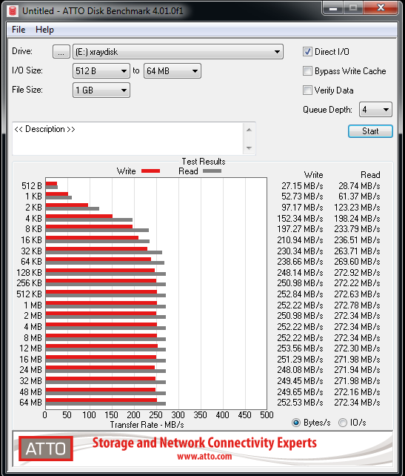Click the gray Read legend swatch
Image resolution: width=405 pixels, height=476 pixels.
coord(212,171)
